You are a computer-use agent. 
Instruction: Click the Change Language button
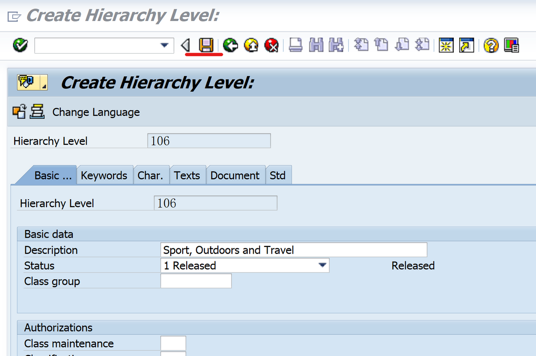tap(96, 112)
